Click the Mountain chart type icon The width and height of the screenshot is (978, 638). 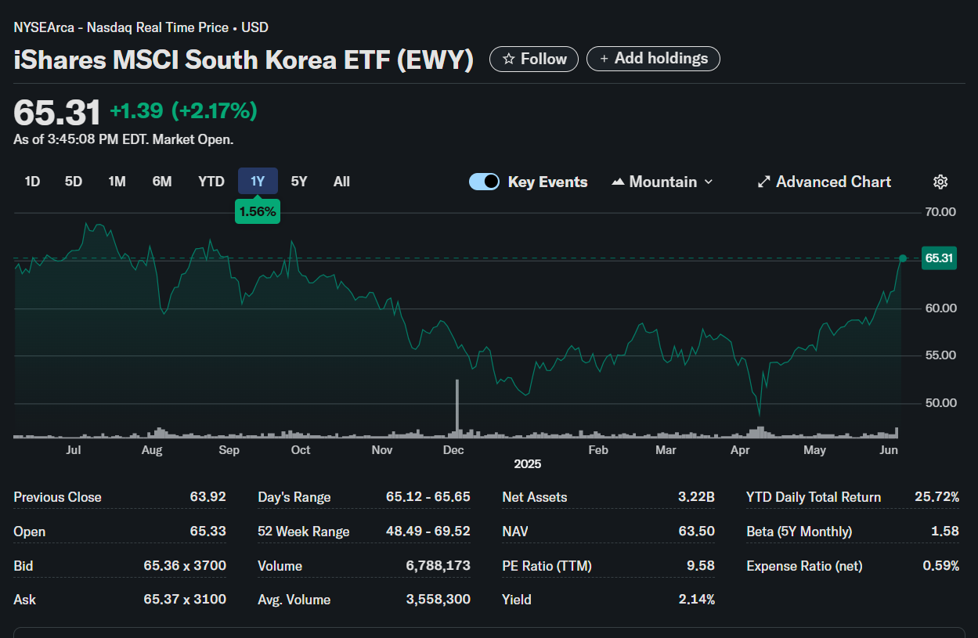pos(618,182)
